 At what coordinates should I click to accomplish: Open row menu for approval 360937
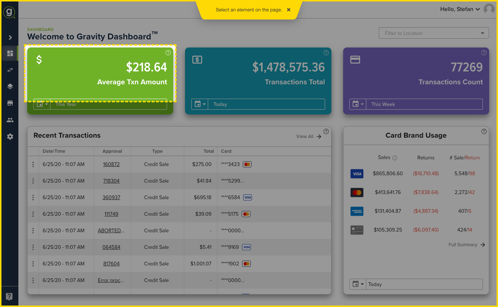point(33,197)
